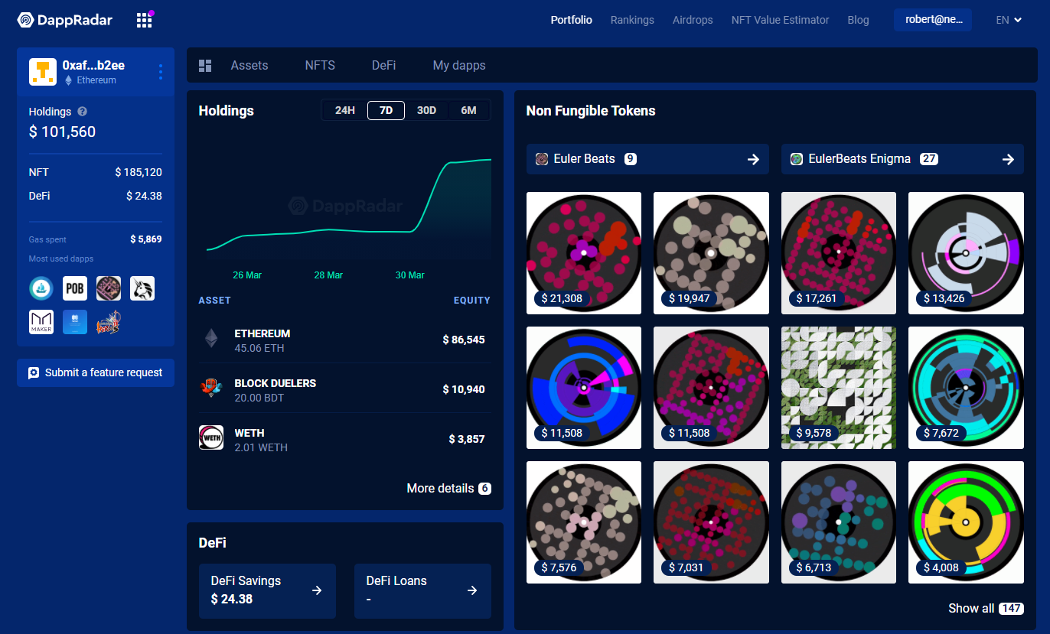Open the EulerBeats dapp icon next to POB
The height and width of the screenshot is (634, 1050).
[x=109, y=288]
